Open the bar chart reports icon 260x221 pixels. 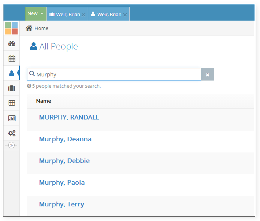(12, 118)
